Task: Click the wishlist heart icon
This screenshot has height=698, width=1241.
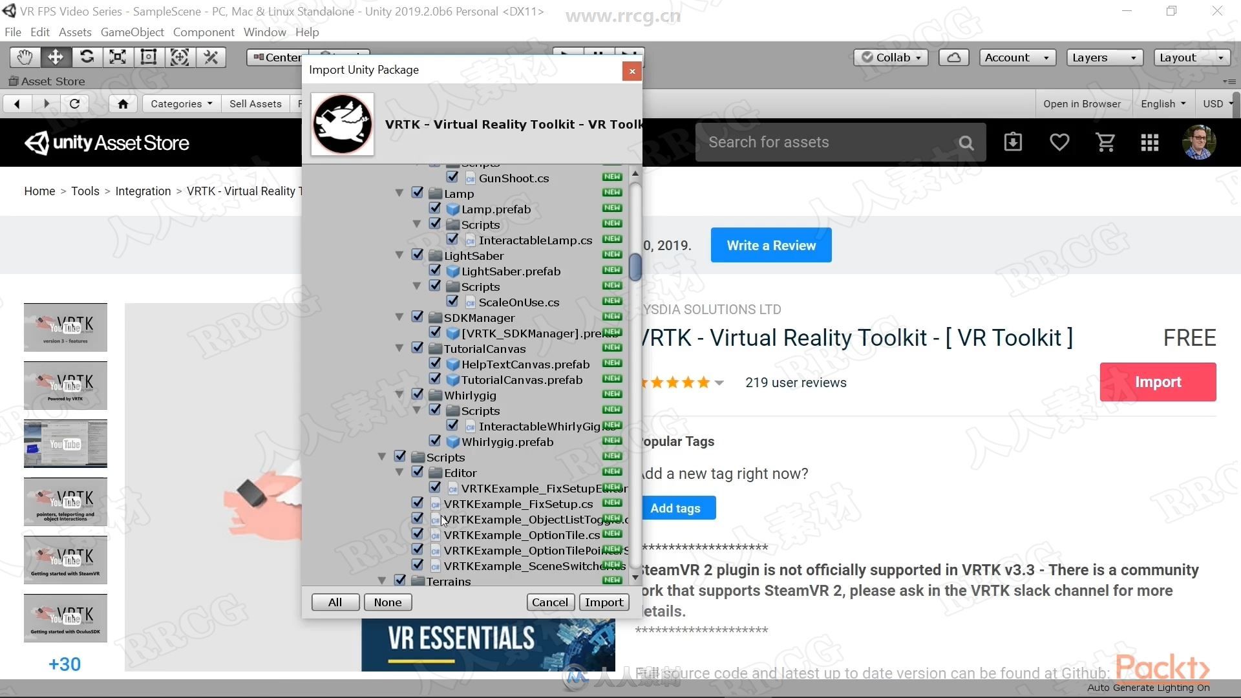Action: click(x=1059, y=142)
